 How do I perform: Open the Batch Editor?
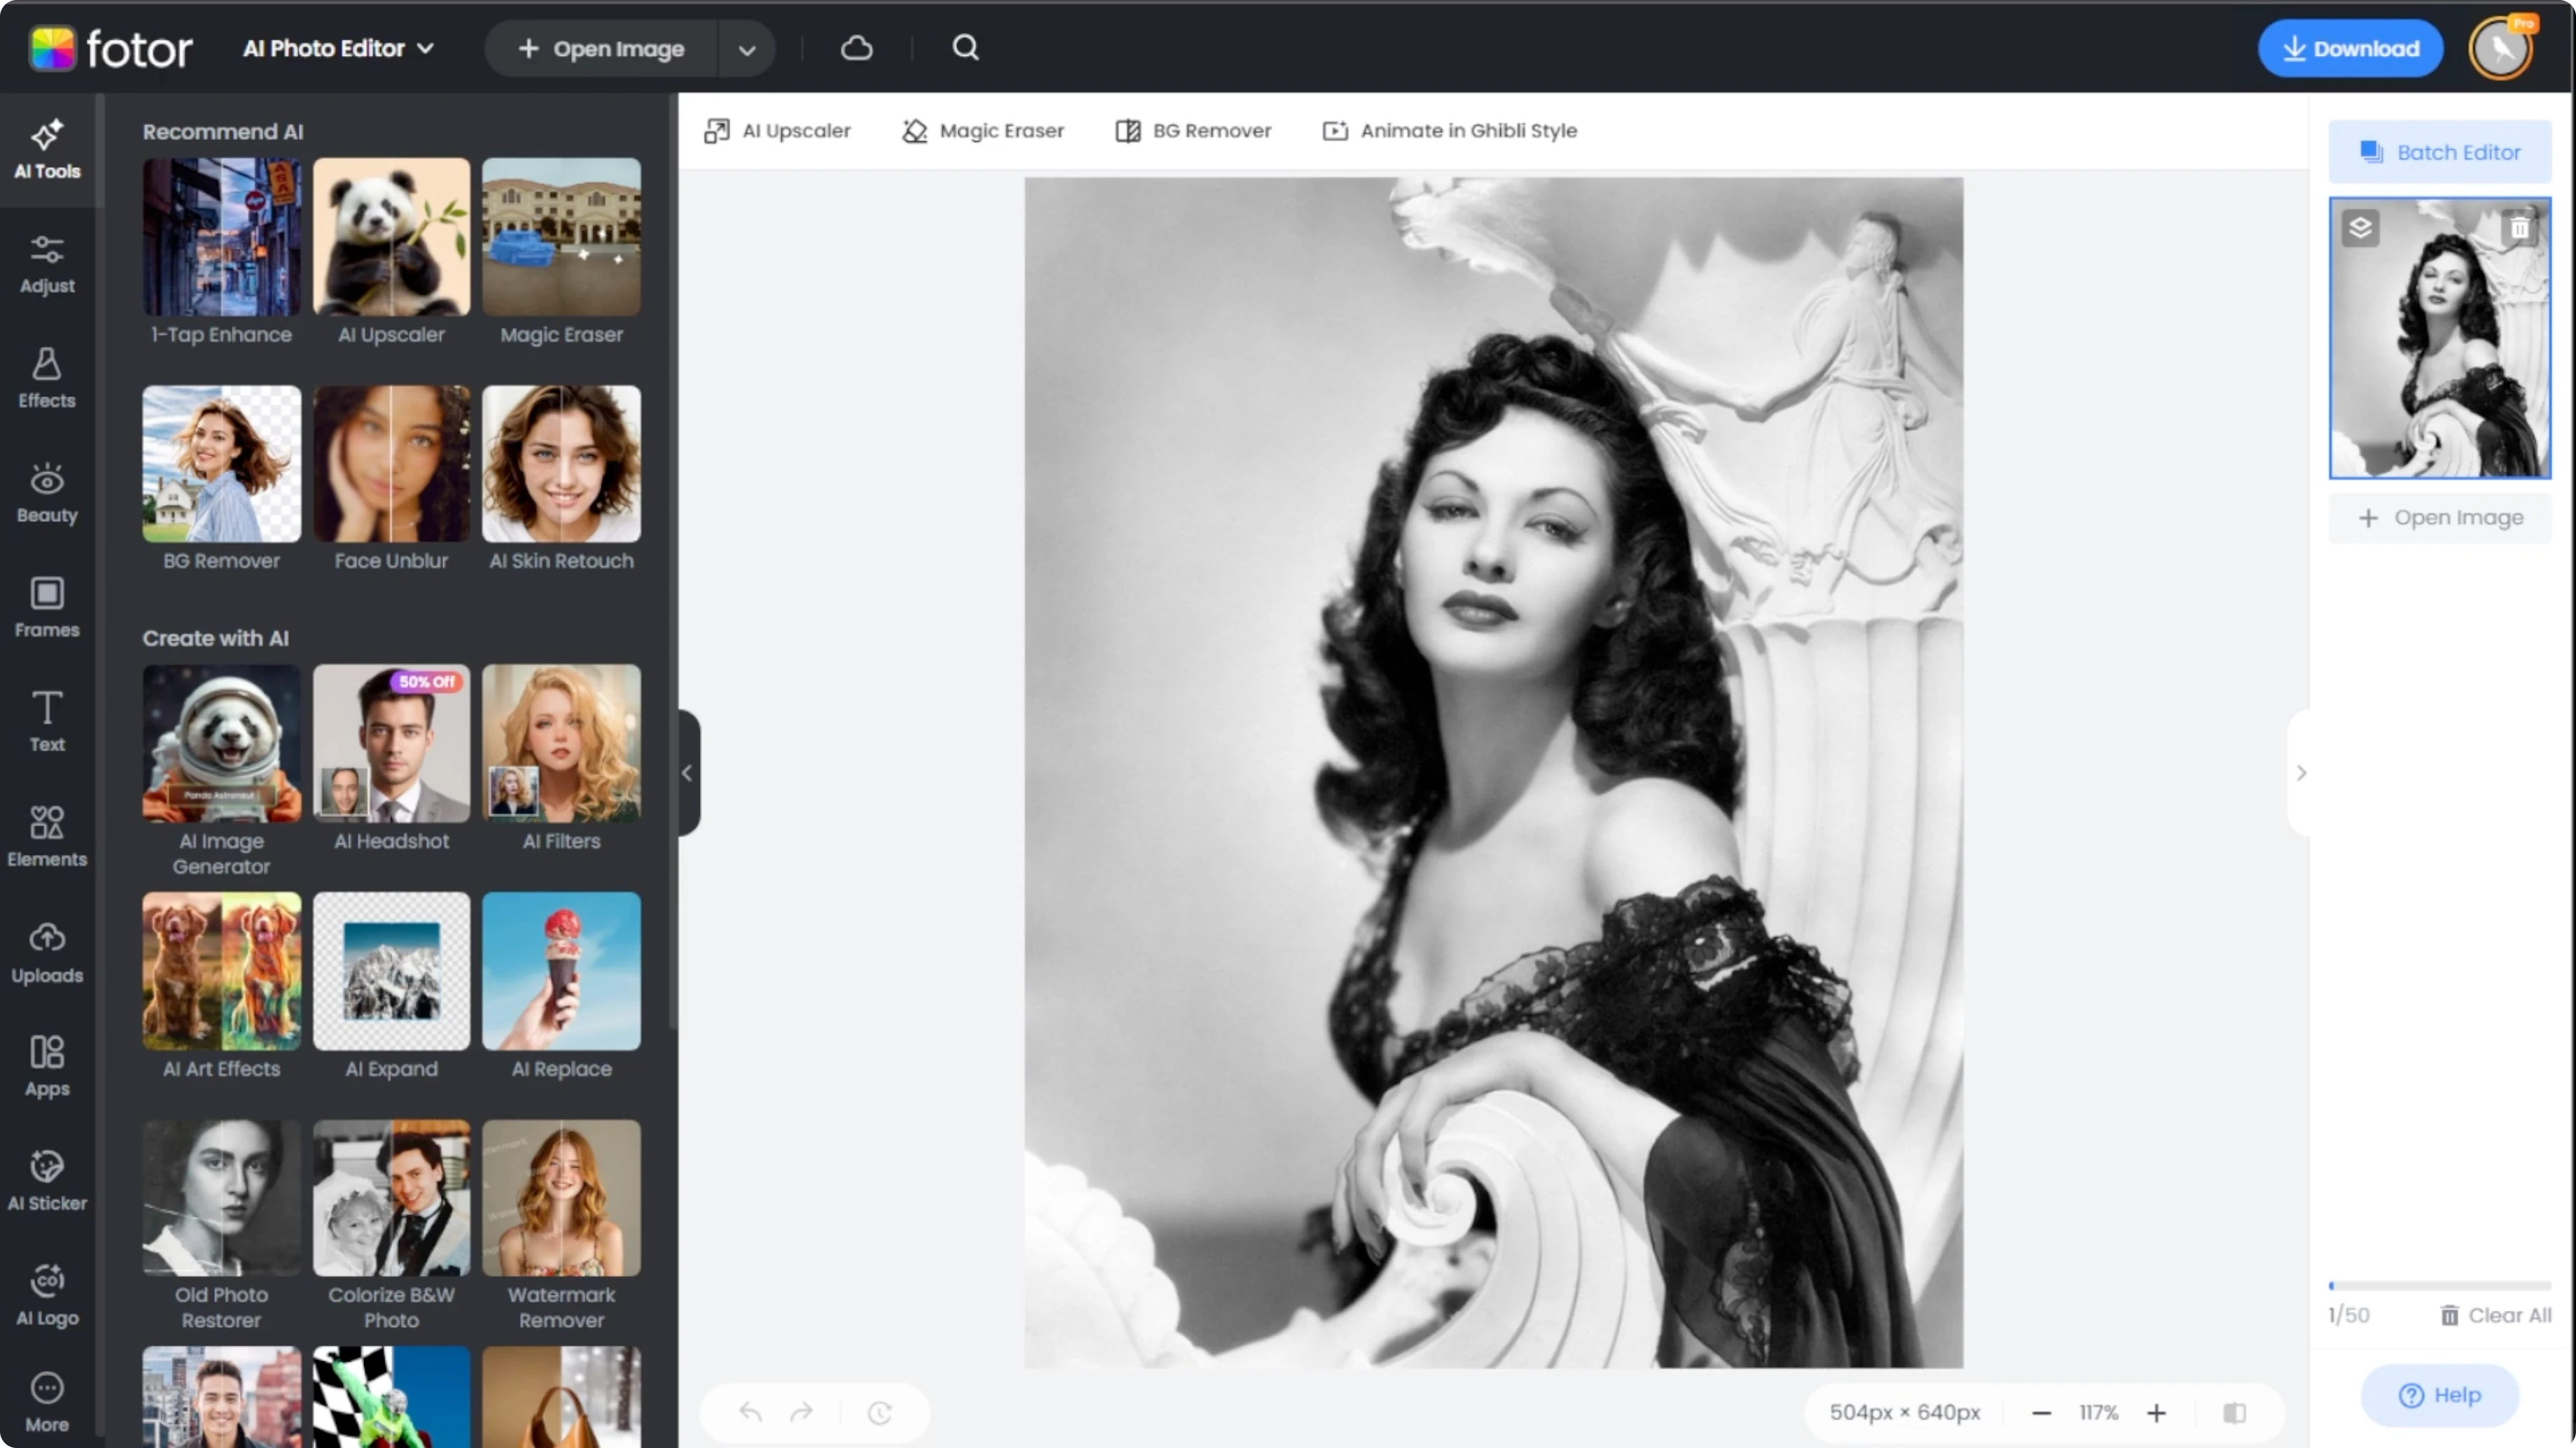click(x=2440, y=152)
